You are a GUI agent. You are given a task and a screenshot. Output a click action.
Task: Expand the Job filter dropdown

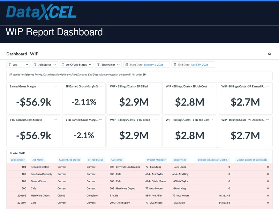(x=18, y=65)
